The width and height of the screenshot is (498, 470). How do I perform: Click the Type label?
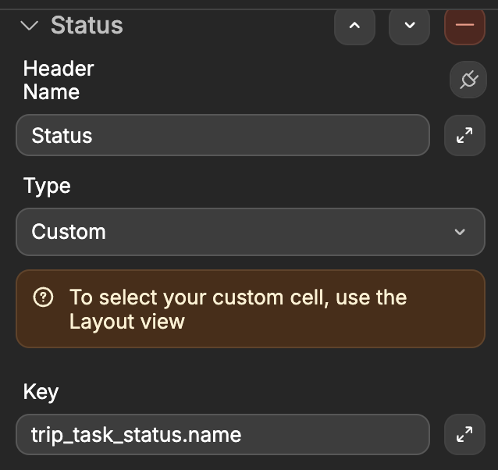(x=47, y=186)
